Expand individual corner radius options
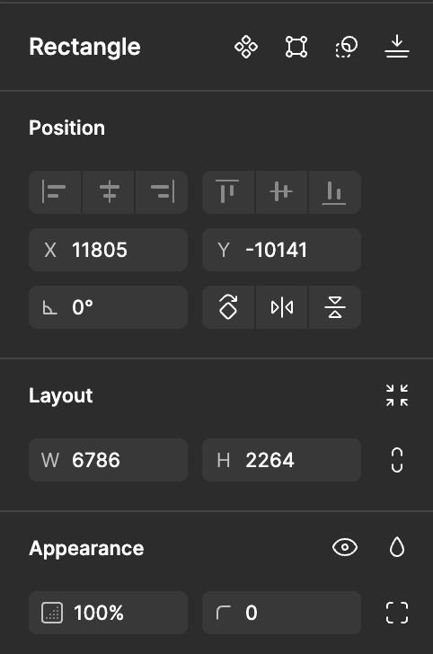This screenshot has width=433, height=654. [397, 613]
